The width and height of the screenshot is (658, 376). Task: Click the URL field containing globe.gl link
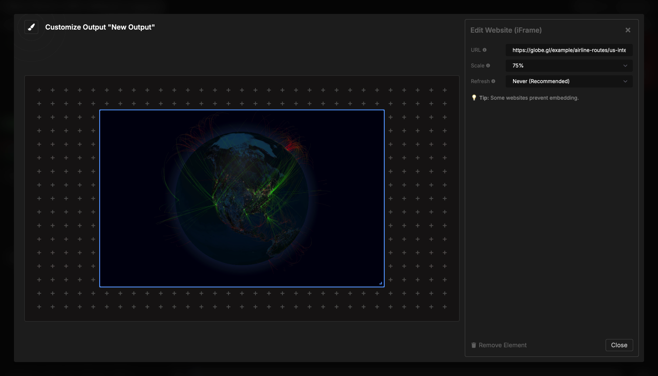(569, 50)
